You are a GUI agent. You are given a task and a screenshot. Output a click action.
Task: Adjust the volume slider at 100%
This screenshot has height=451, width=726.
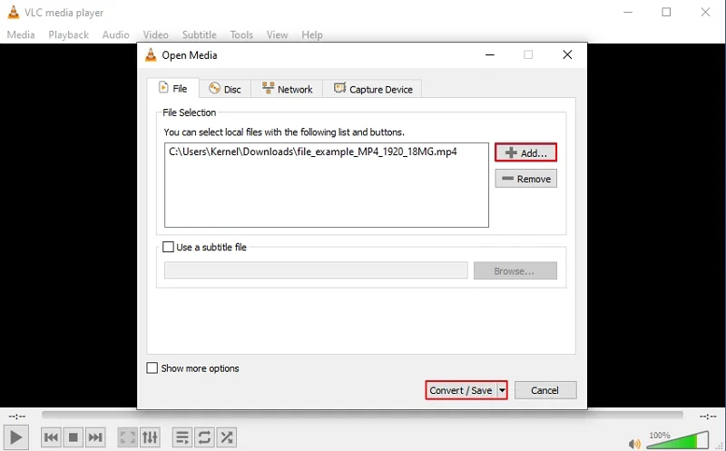pyautogui.click(x=677, y=440)
